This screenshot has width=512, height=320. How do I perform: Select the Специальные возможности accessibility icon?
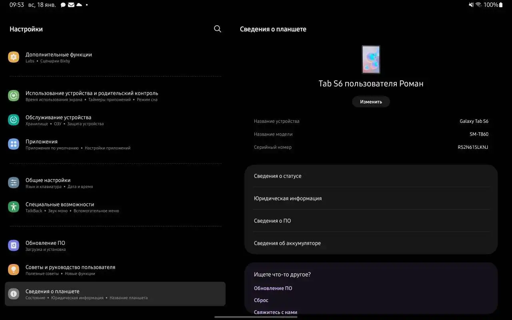coord(13,207)
